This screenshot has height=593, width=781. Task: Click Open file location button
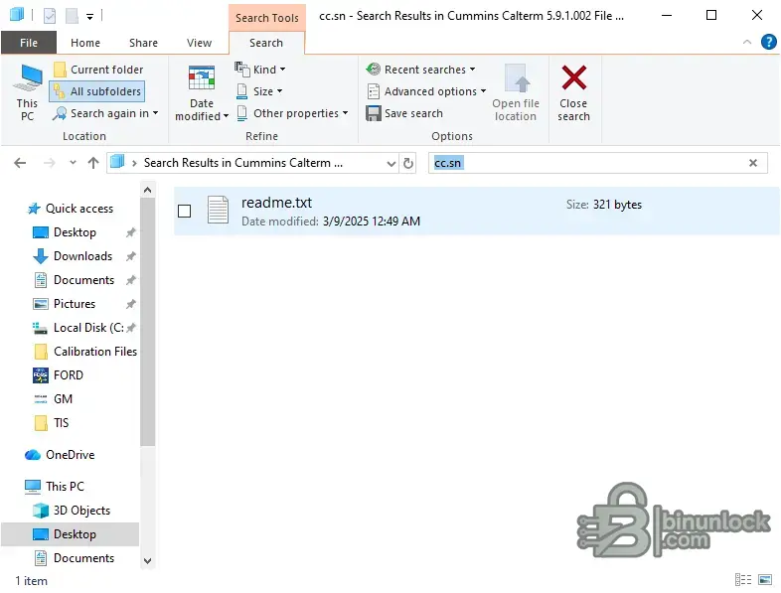[x=516, y=93]
